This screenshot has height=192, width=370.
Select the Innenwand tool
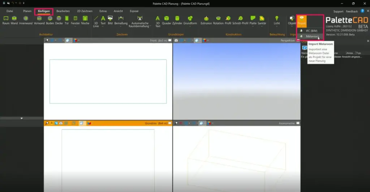pyautogui.click(x=26, y=20)
